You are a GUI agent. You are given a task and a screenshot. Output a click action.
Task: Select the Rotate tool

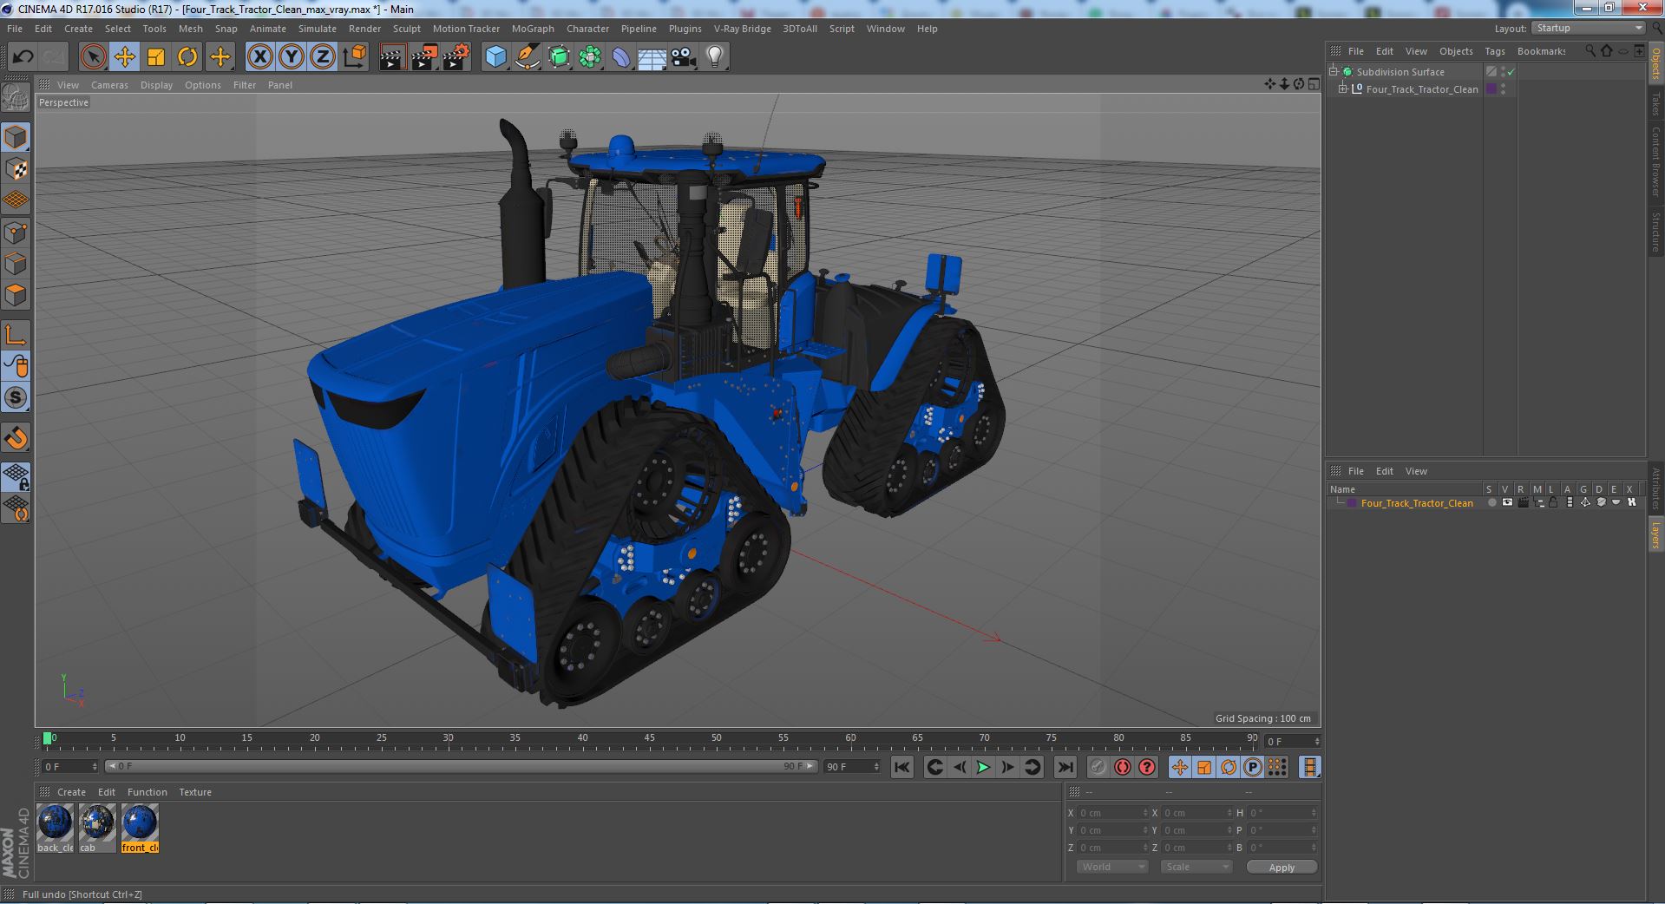coord(187,57)
